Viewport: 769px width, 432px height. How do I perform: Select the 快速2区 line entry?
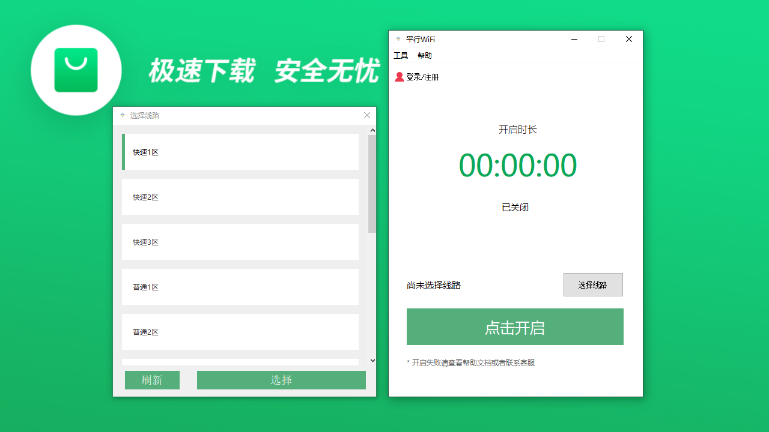tap(240, 197)
